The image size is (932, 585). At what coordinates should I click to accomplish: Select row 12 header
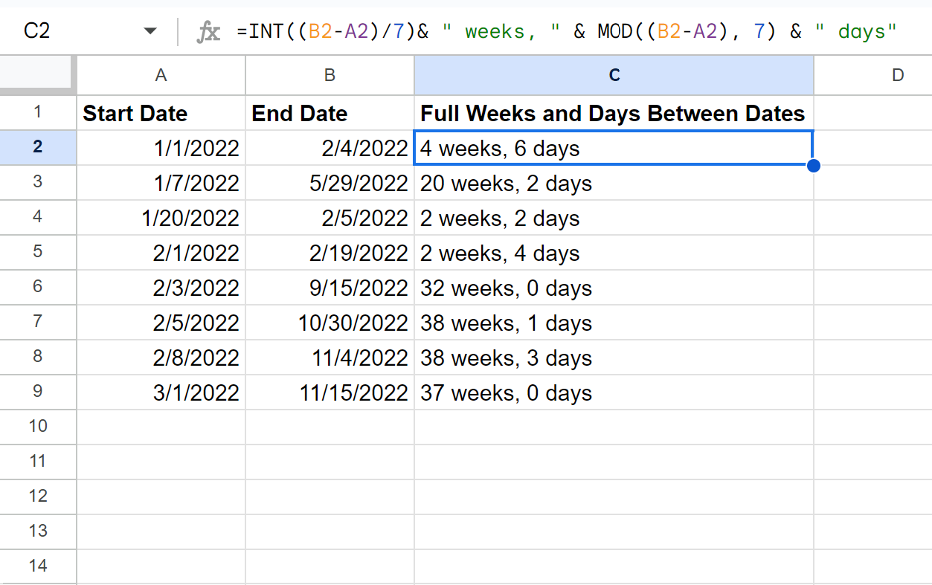[38, 497]
